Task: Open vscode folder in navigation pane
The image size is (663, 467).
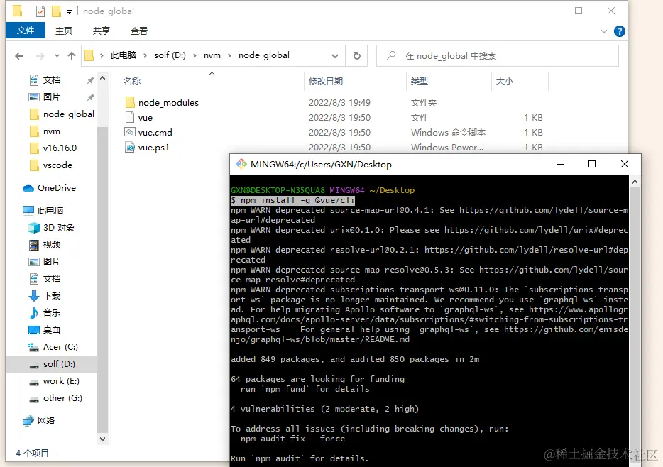Action: pos(57,165)
